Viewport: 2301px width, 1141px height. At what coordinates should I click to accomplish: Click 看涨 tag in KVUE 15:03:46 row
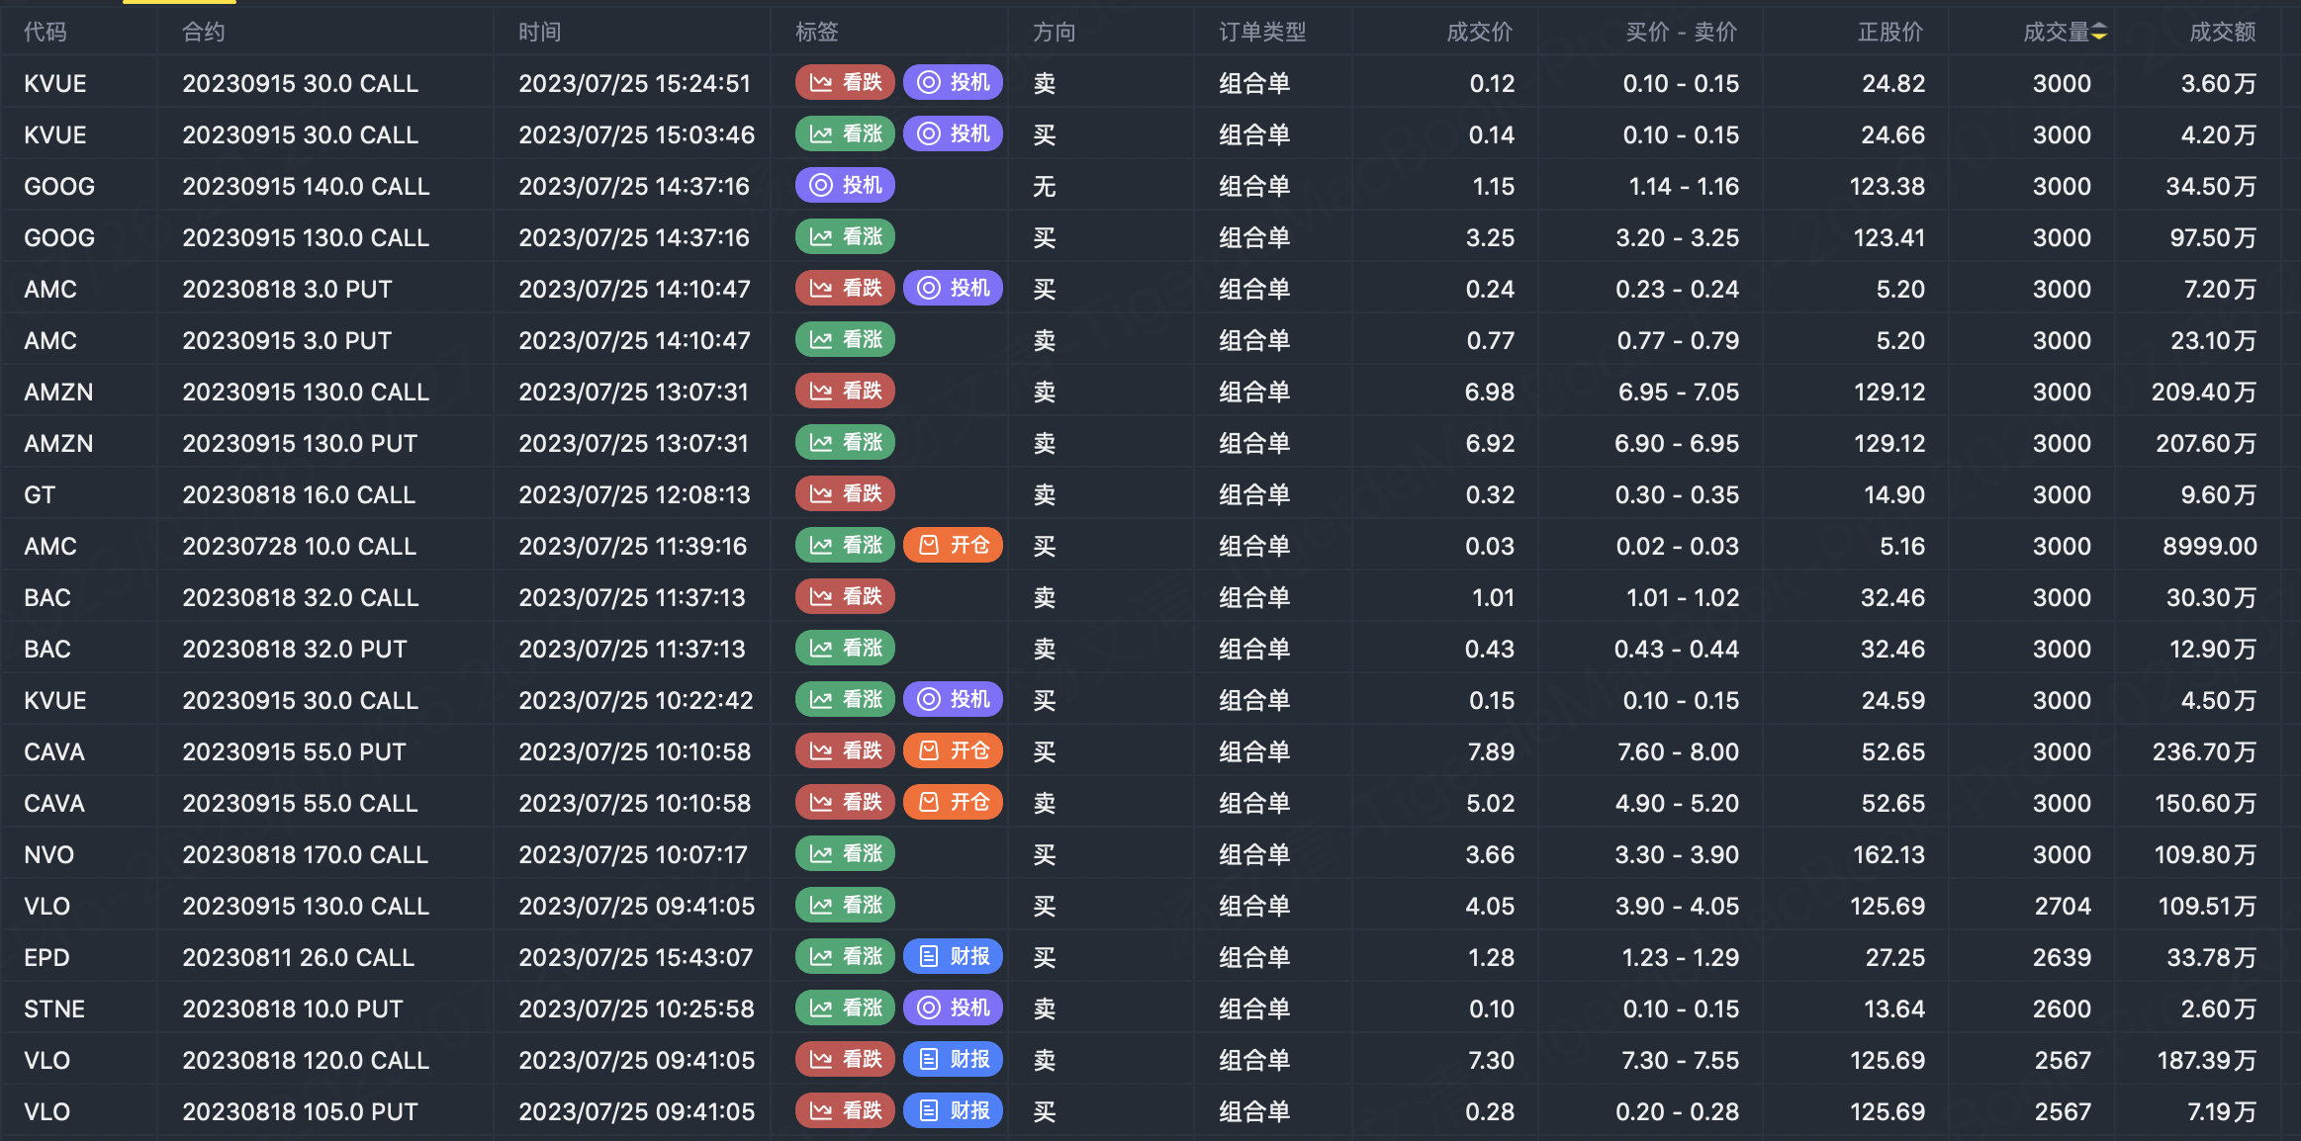[845, 133]
